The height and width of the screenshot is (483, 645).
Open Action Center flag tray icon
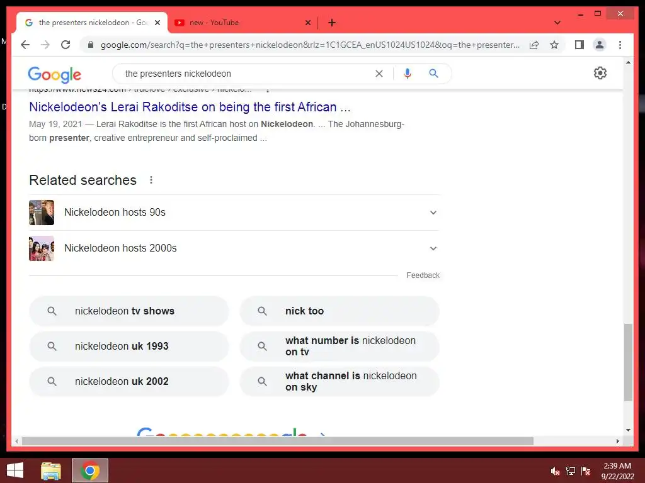tap(586, 471)
